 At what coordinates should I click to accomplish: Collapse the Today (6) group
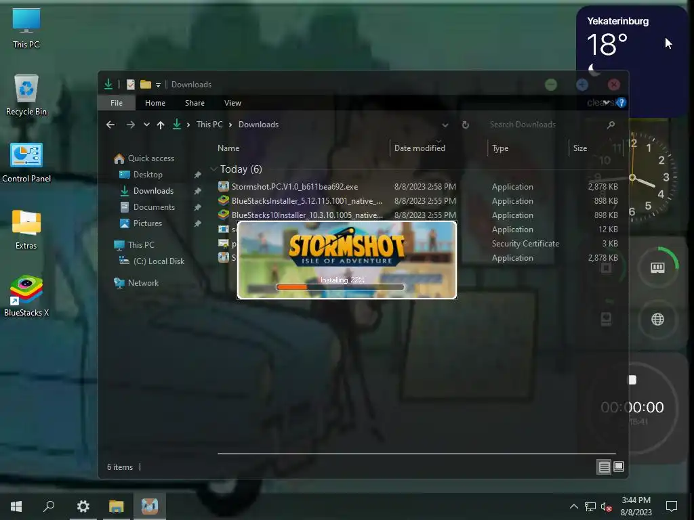213,169
